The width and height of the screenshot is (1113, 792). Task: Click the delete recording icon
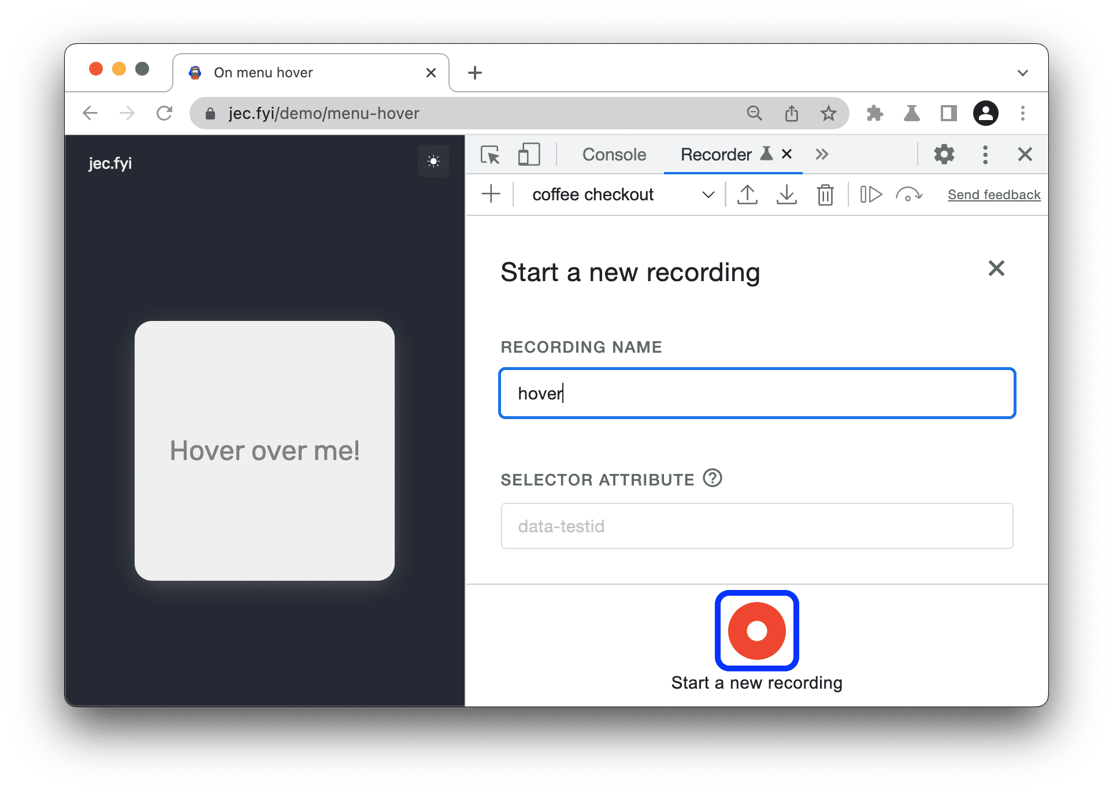tap(823, 195)
